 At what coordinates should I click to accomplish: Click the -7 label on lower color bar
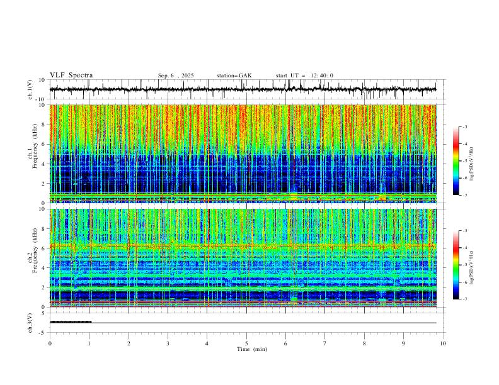pyautogui.click(x=465, y=299)
